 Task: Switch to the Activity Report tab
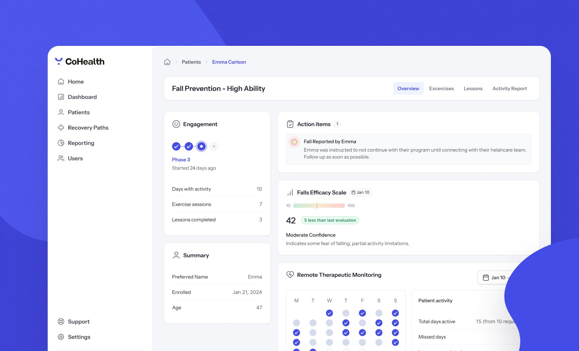point(510,88)
